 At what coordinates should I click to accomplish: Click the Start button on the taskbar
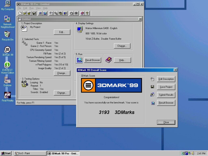point(6,153)
